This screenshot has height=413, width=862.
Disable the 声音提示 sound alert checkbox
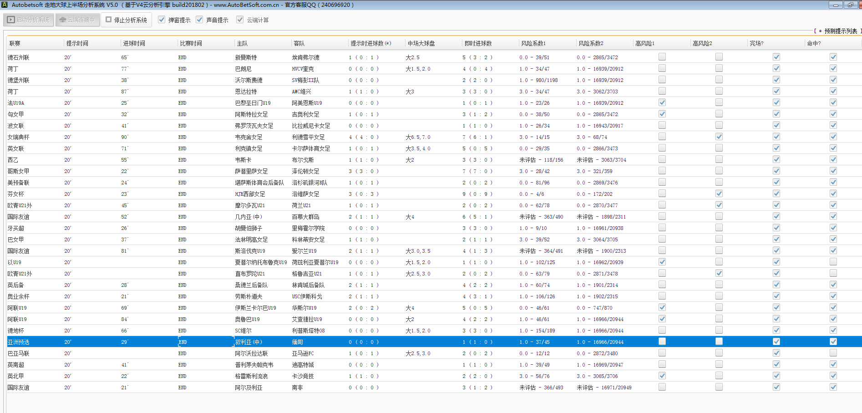point(199,20)
